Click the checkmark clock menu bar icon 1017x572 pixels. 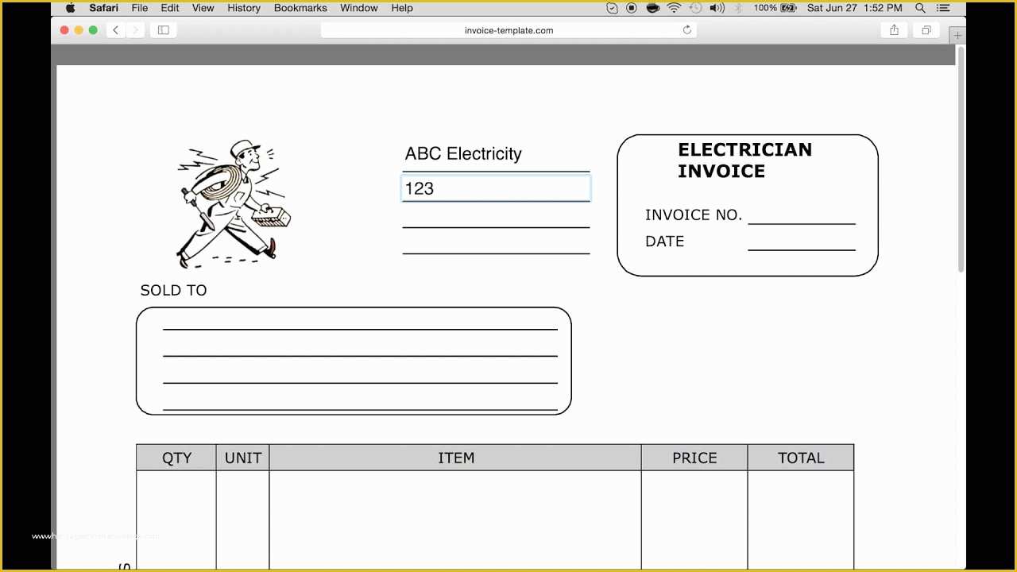[612, 8]
